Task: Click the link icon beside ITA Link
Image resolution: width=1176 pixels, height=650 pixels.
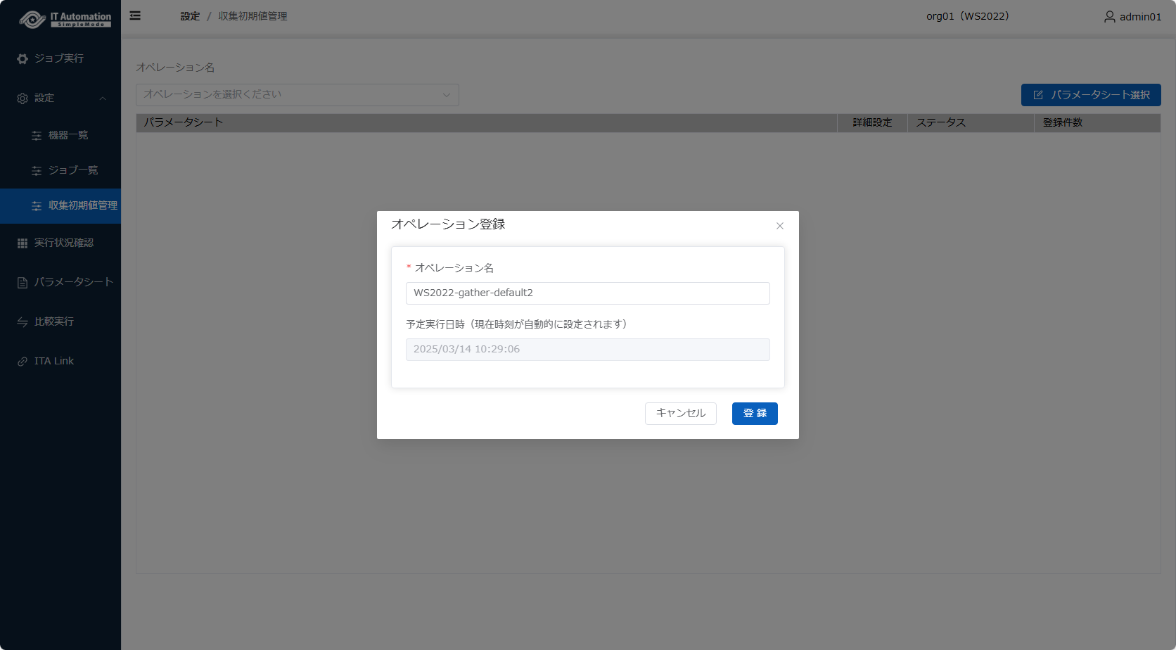Action: 23,362
